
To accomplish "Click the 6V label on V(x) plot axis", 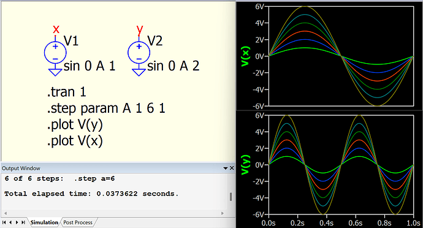I will (x=259, y=7).
